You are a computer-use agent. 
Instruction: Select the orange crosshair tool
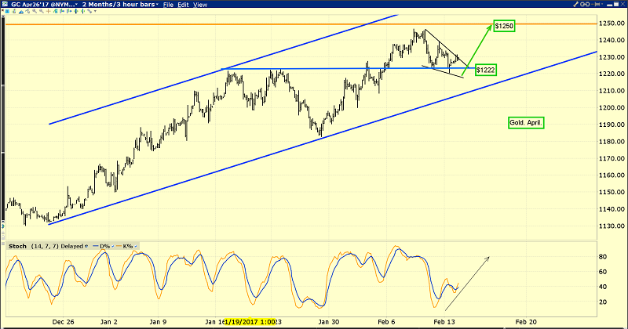pyautogui.click(x=49, y=11)
